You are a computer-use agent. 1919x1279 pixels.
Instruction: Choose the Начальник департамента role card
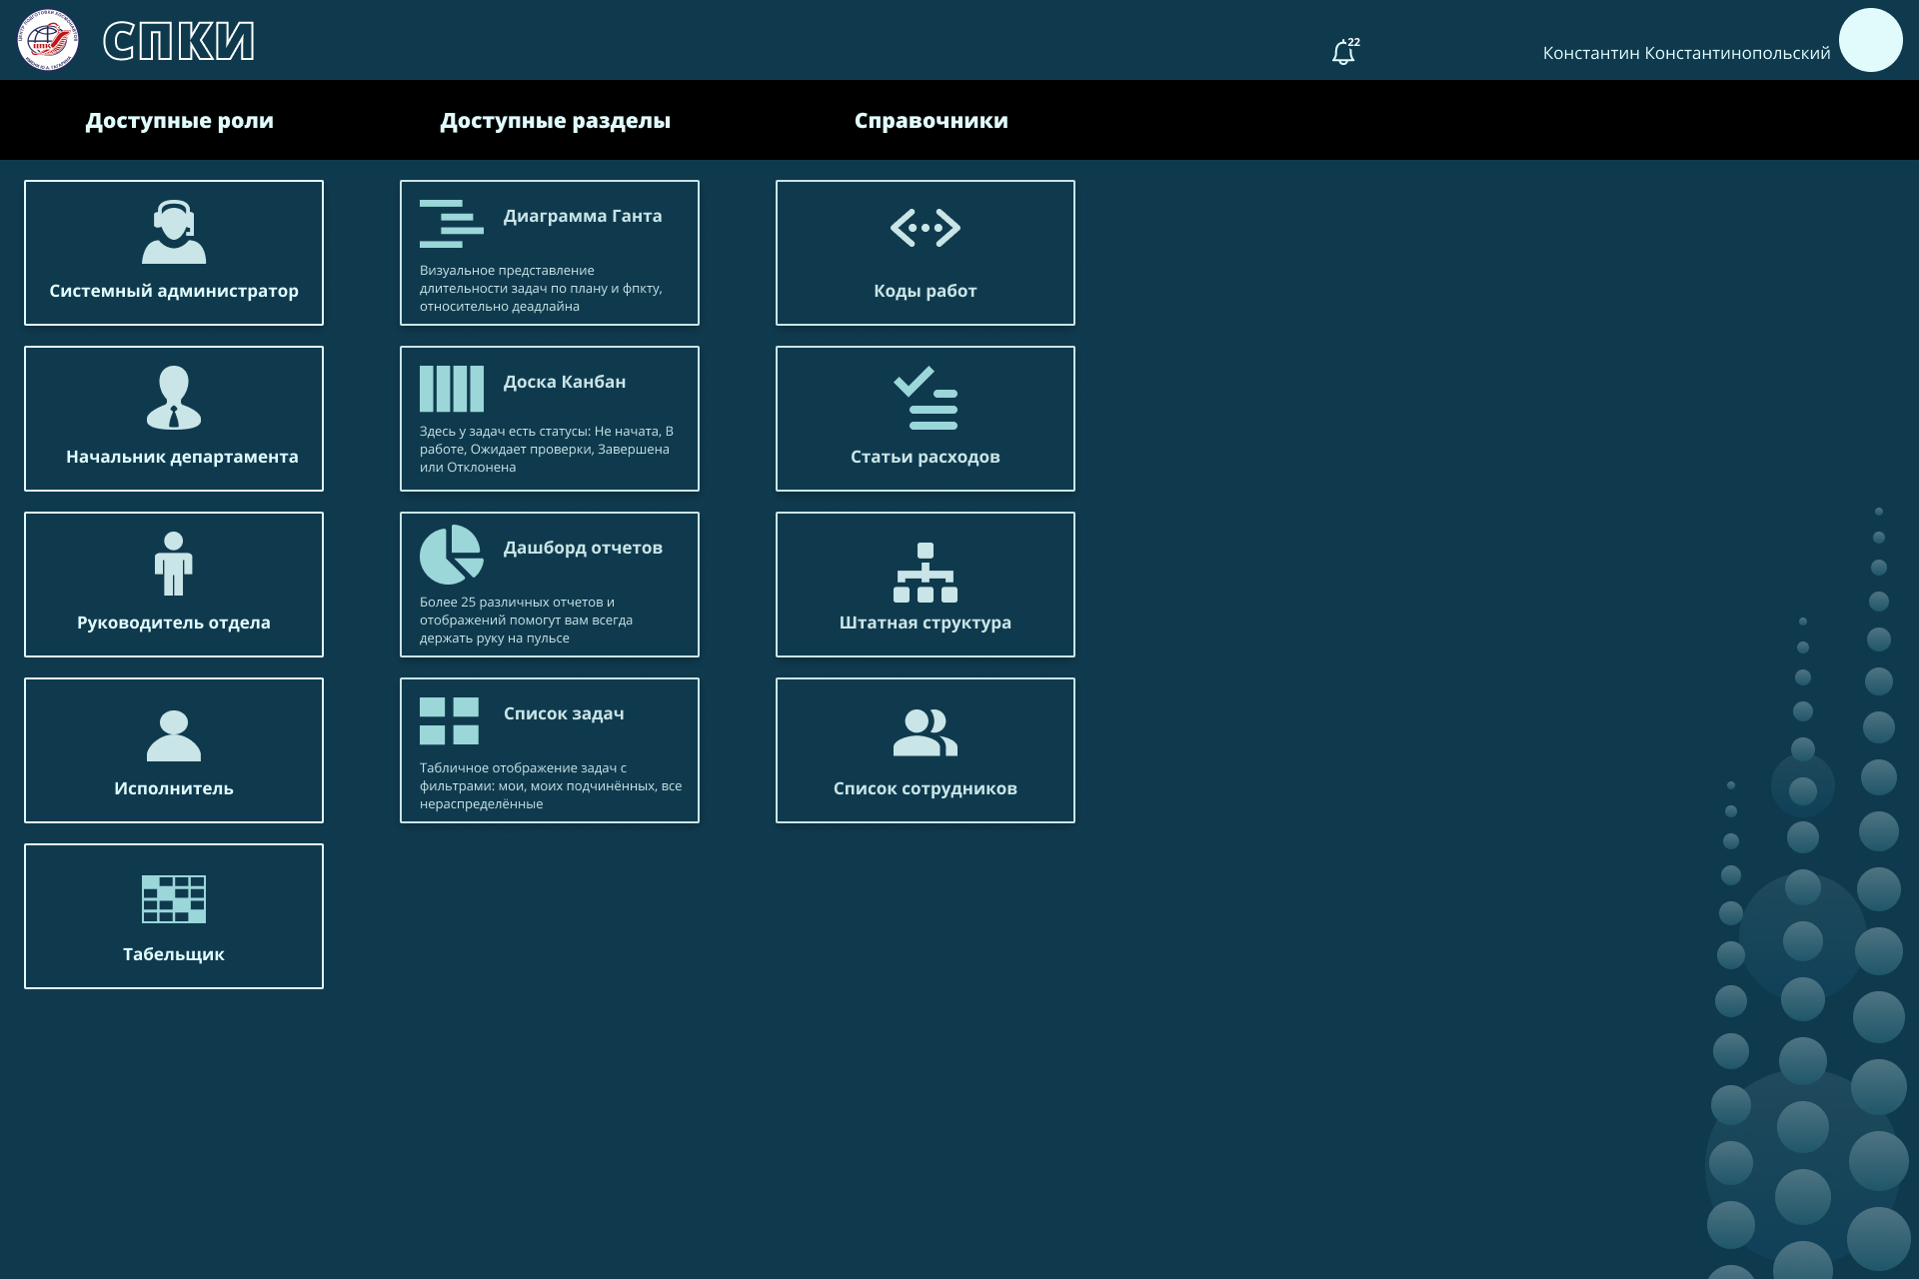point(174,419)
